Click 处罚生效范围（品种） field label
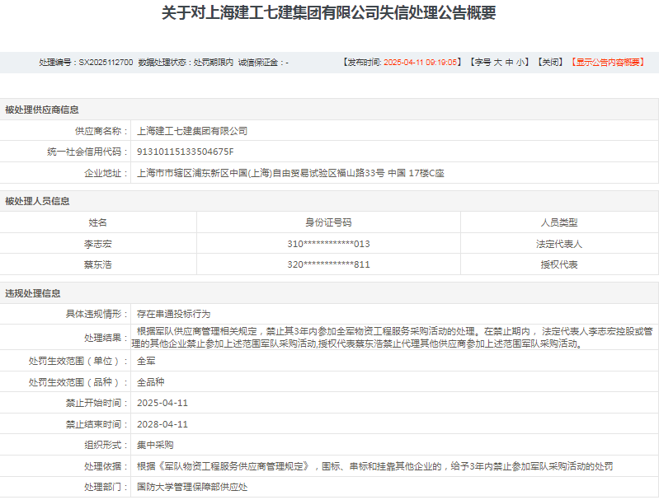The width and height of the screenshot is (659, 500). coord(78,382)
